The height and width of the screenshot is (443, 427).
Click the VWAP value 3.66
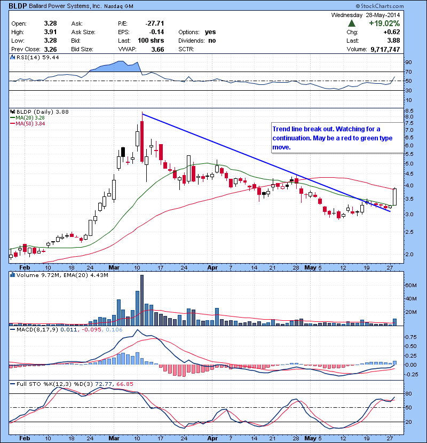[157, 50]
